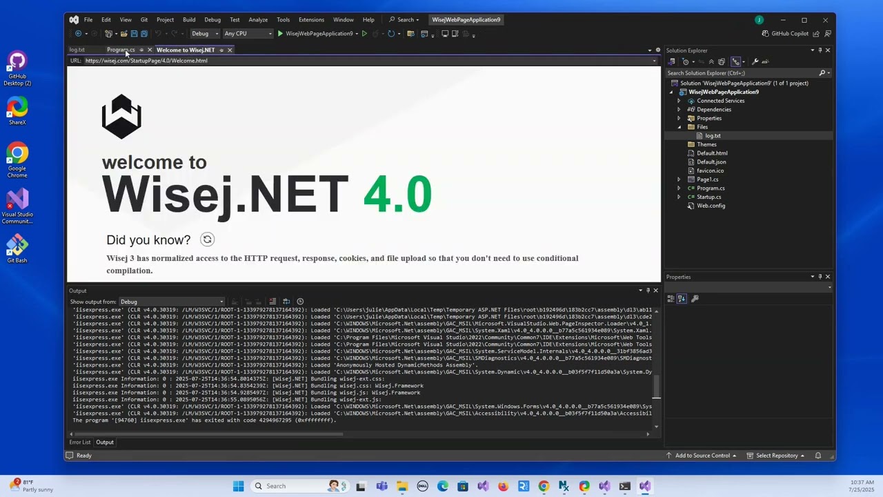
Task: Close the Output panel
Action: tap(655, 291)
